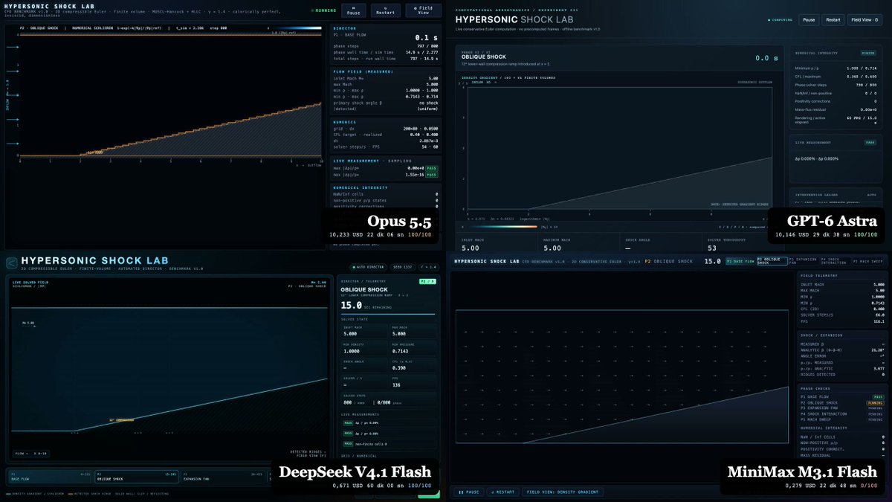This screenshot has width=892, height=502.
Task: Open Field View in the Opus 5.5 panel
Action: click(424, 10)
